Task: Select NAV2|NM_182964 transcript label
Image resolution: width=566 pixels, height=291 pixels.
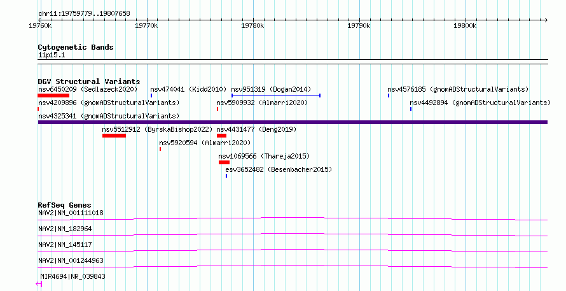Action: click(65, 229)
